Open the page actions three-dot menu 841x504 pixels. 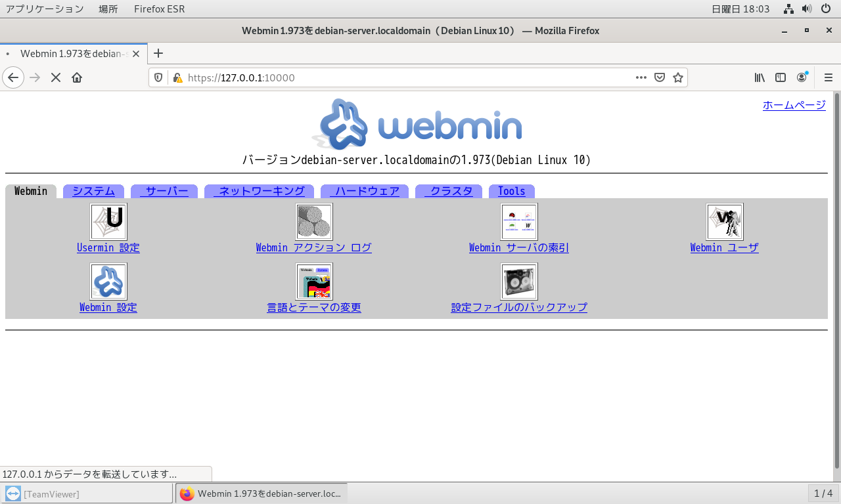641,77
